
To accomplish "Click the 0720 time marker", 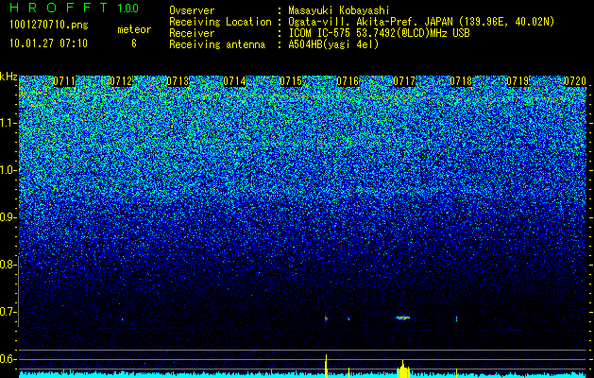I will point(575,81).
